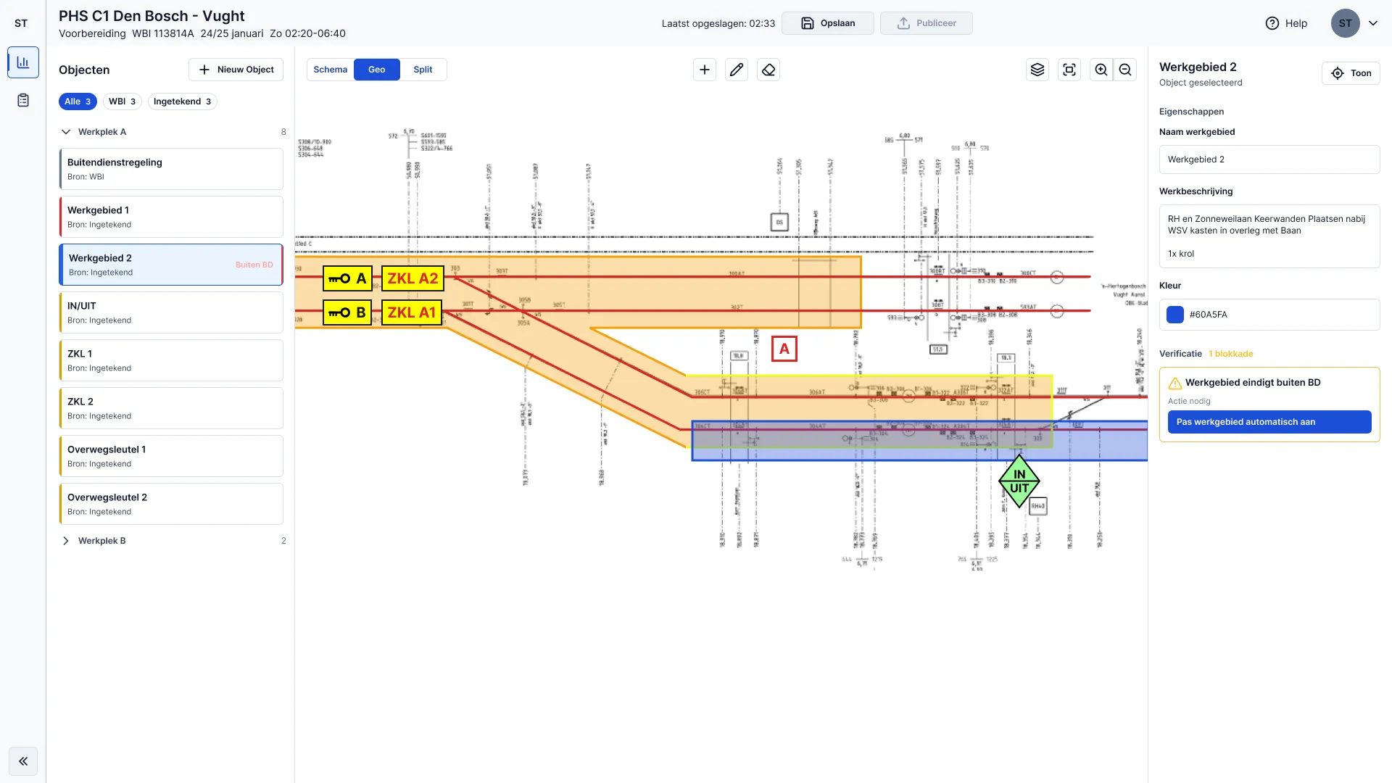Click the Kleur hex value field

coord(1269,315)
